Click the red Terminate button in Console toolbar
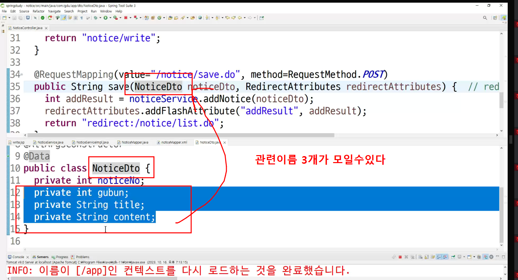 pos(400,257)
